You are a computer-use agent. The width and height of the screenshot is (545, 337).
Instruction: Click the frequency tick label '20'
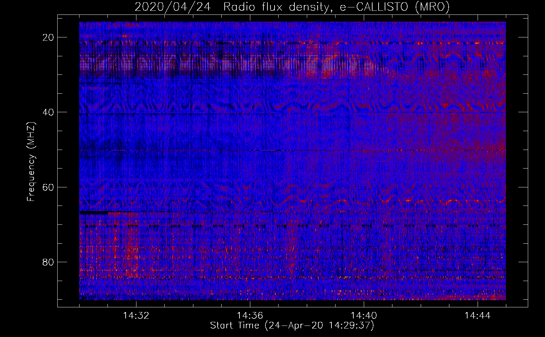click(49, 37)
